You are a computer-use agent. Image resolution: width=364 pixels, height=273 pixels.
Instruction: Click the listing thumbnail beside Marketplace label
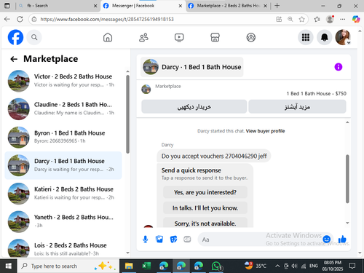[146, 89]
